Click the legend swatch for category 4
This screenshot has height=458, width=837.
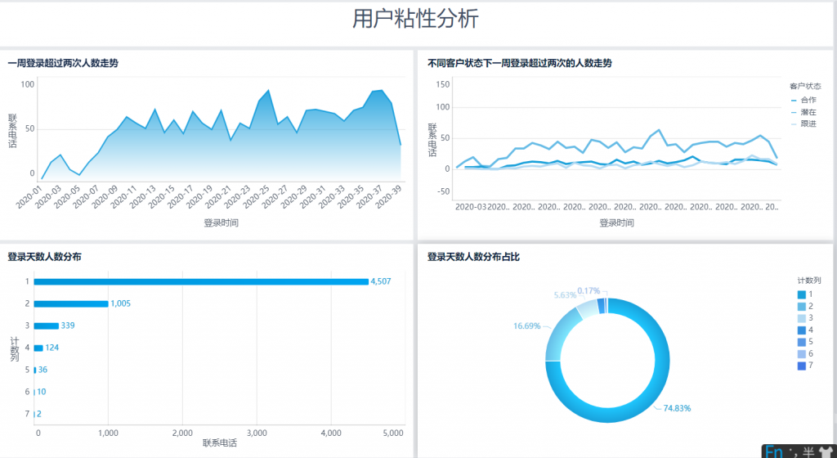[x=801, y=330]
